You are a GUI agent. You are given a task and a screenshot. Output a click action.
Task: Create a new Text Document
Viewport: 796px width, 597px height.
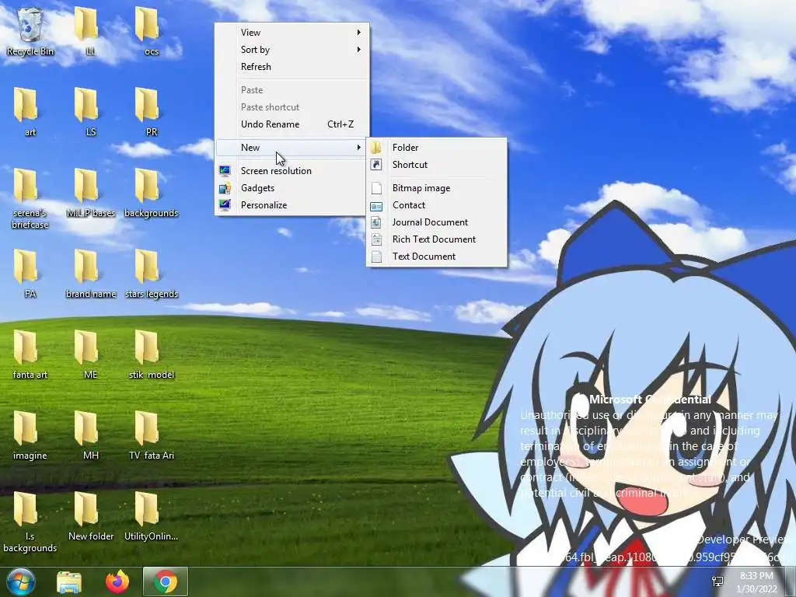(x=437, y=257)
